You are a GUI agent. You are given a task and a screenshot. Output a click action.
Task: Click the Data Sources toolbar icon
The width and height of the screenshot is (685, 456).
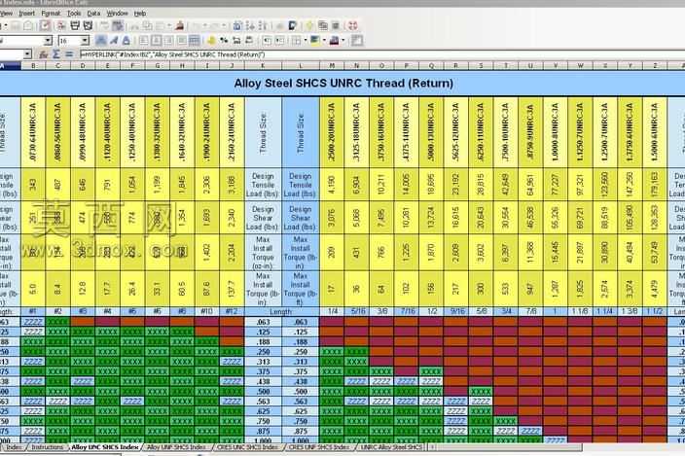pyautogui.click(x=336, y=25)
